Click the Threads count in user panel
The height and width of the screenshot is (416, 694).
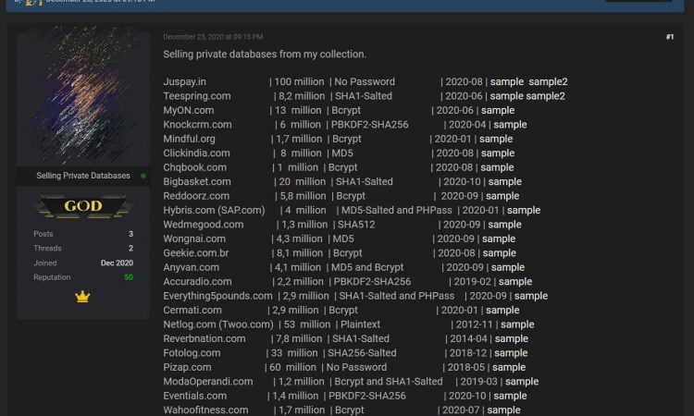tap(130, 249)
